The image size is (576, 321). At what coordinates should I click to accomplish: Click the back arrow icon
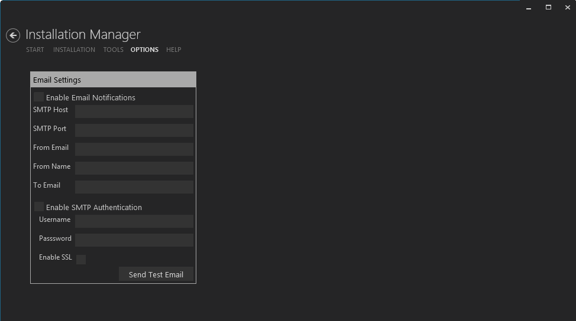coord(13,35)
